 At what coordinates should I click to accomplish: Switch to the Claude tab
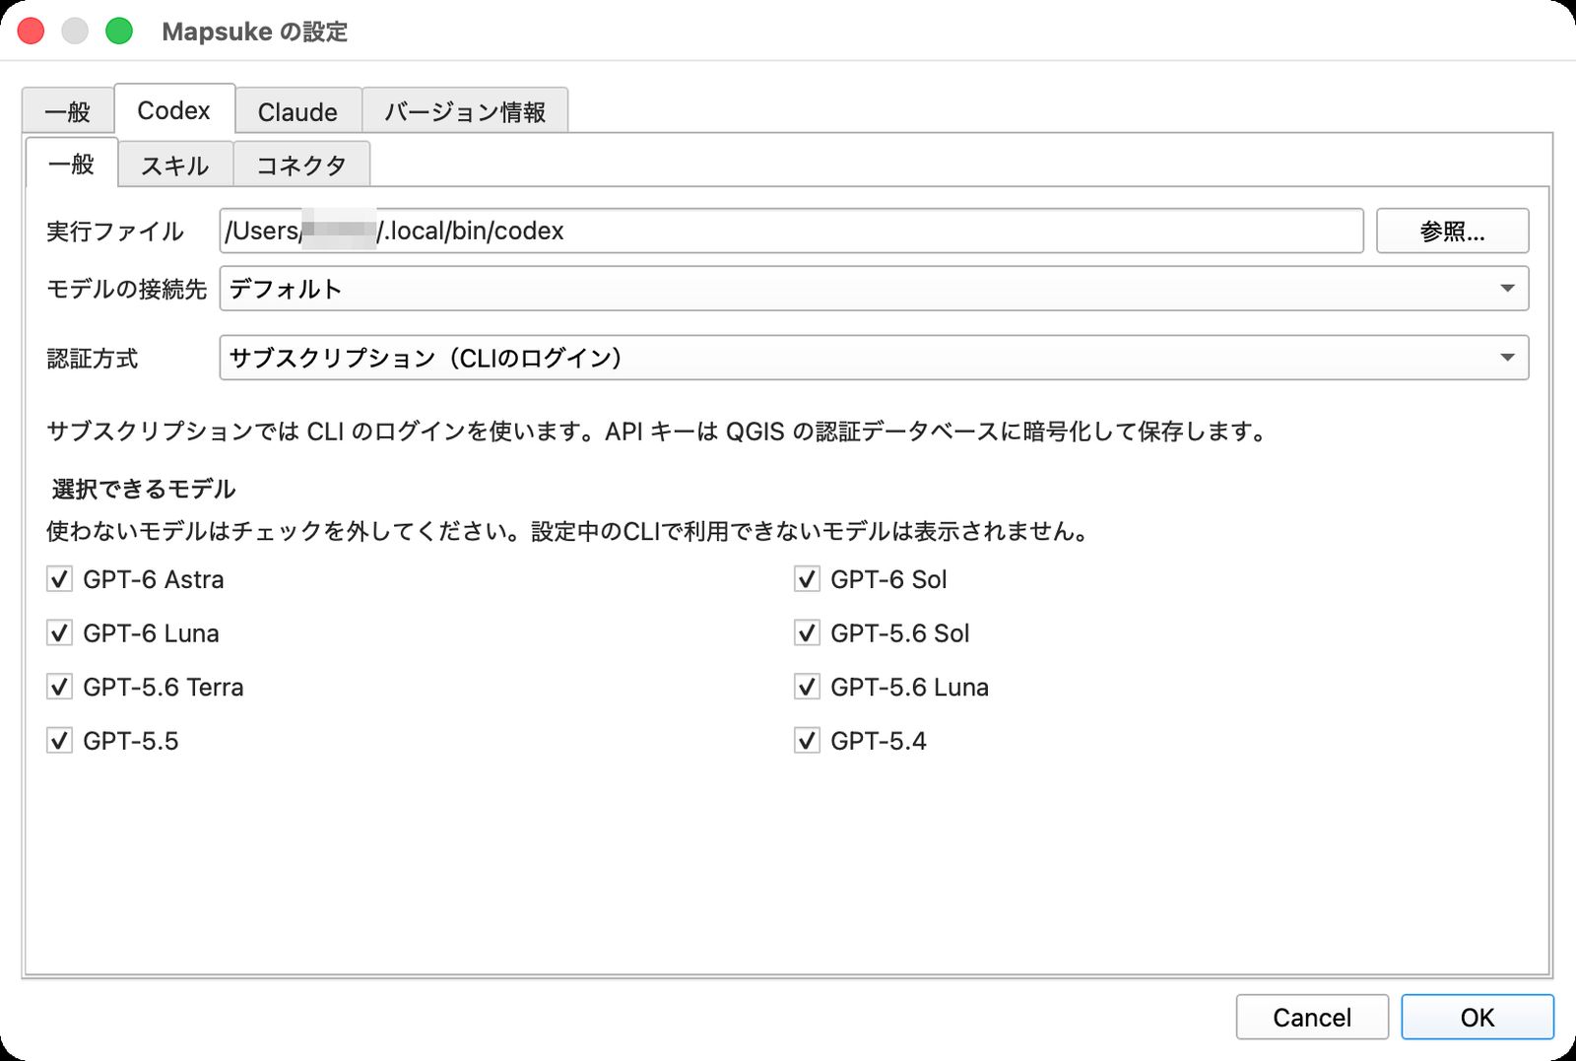pos(297,111)
